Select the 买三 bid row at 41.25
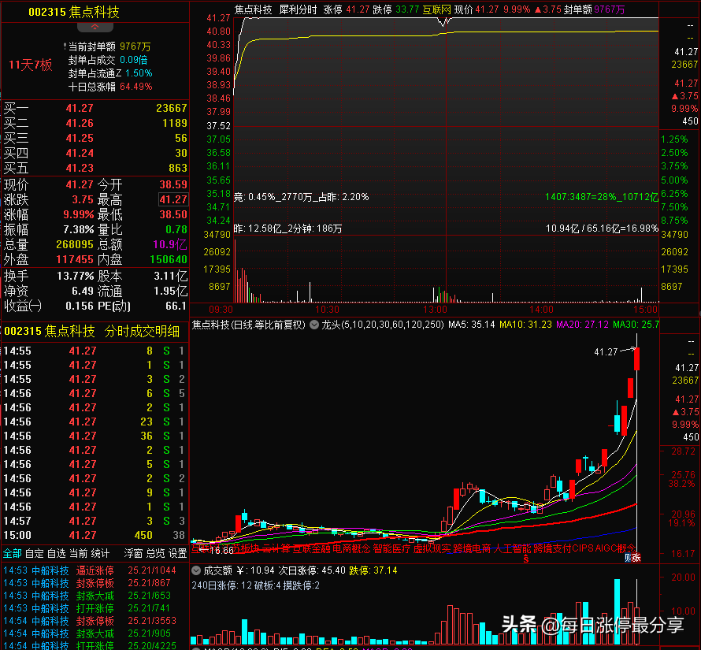 pos(95,138)
